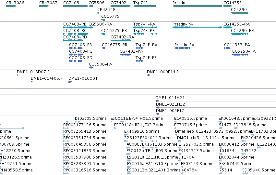Click EST EC40516.5prime

tap(175, 122)
